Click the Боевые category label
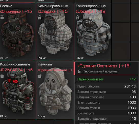 tap(6, 6)
